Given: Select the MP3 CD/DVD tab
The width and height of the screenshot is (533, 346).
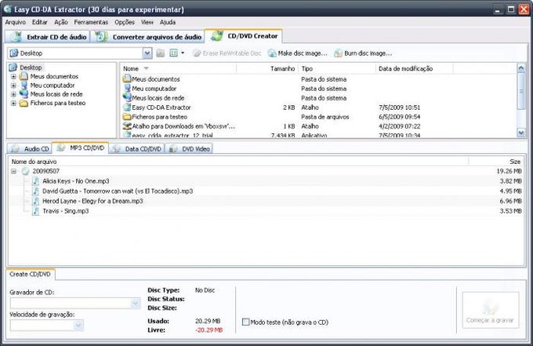Looking at the screenshot, I should click(80, 148).
